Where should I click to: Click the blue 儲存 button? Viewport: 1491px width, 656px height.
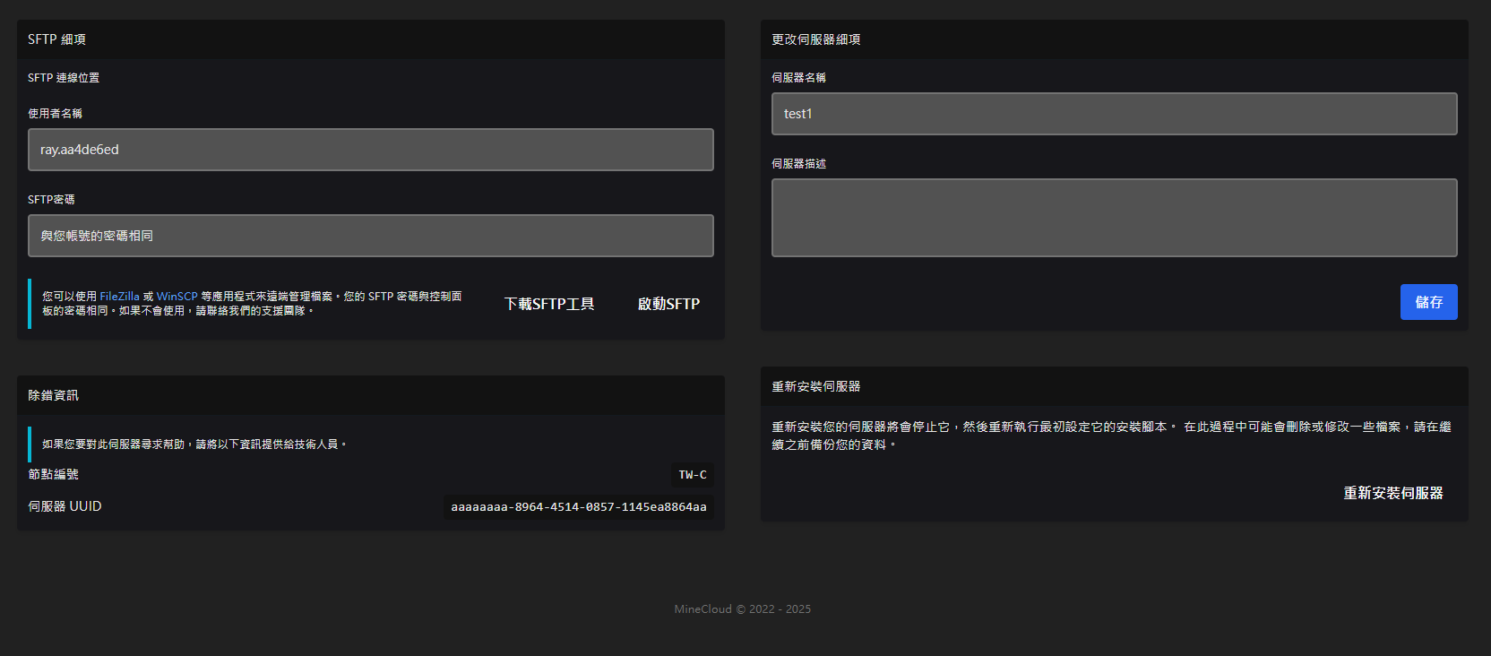pos(1428,302)
